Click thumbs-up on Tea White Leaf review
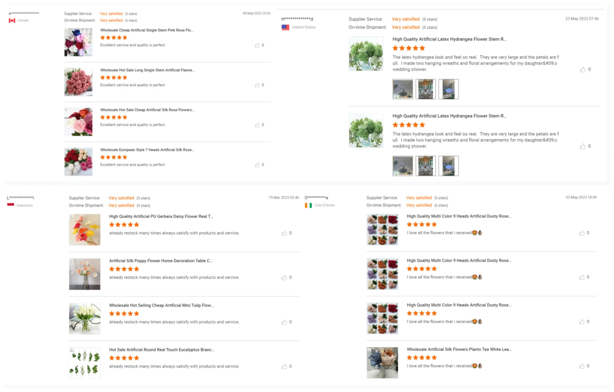The width and height of the screenshot is (614, 392). click(x=582, y=366)
